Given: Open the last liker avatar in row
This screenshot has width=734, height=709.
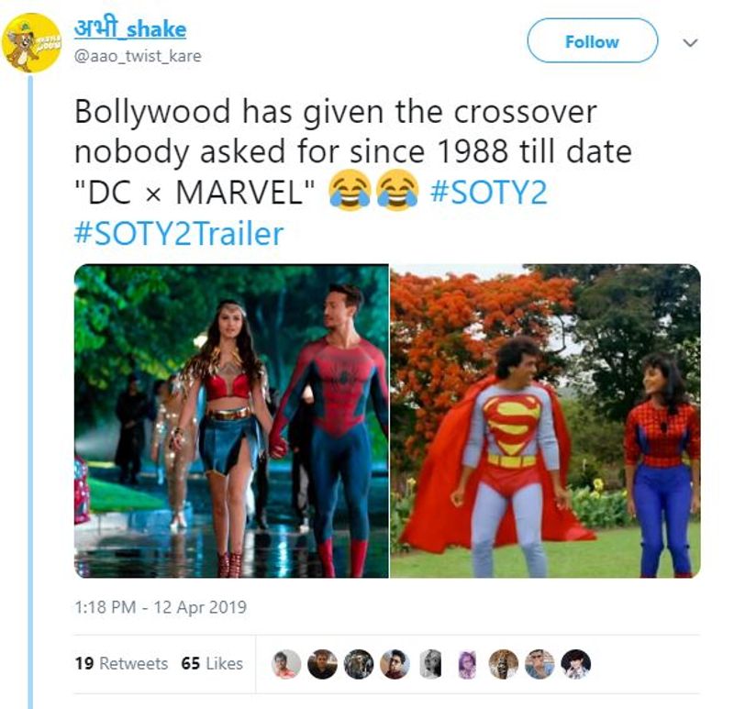Looking at the screenshot, I should tap(576, 664).
